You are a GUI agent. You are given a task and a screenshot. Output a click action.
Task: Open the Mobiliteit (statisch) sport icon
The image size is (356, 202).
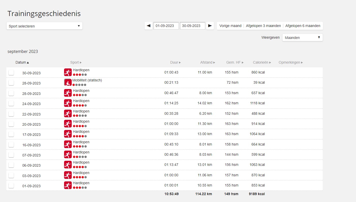68,82
